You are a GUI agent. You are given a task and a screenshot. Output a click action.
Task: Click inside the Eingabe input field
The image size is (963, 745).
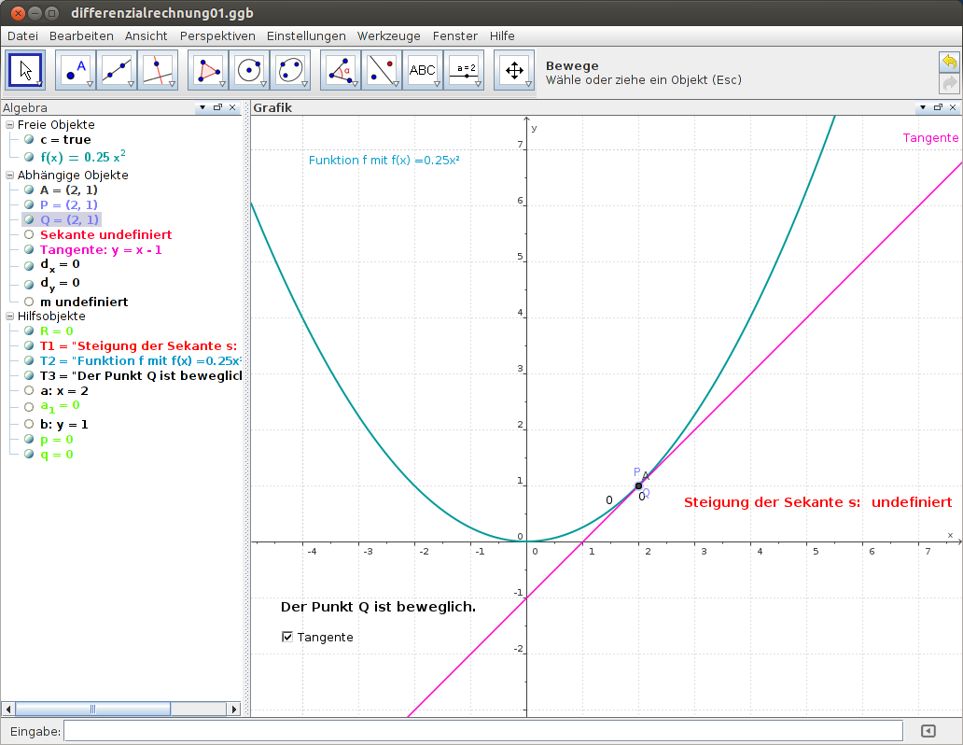[467, 730]
